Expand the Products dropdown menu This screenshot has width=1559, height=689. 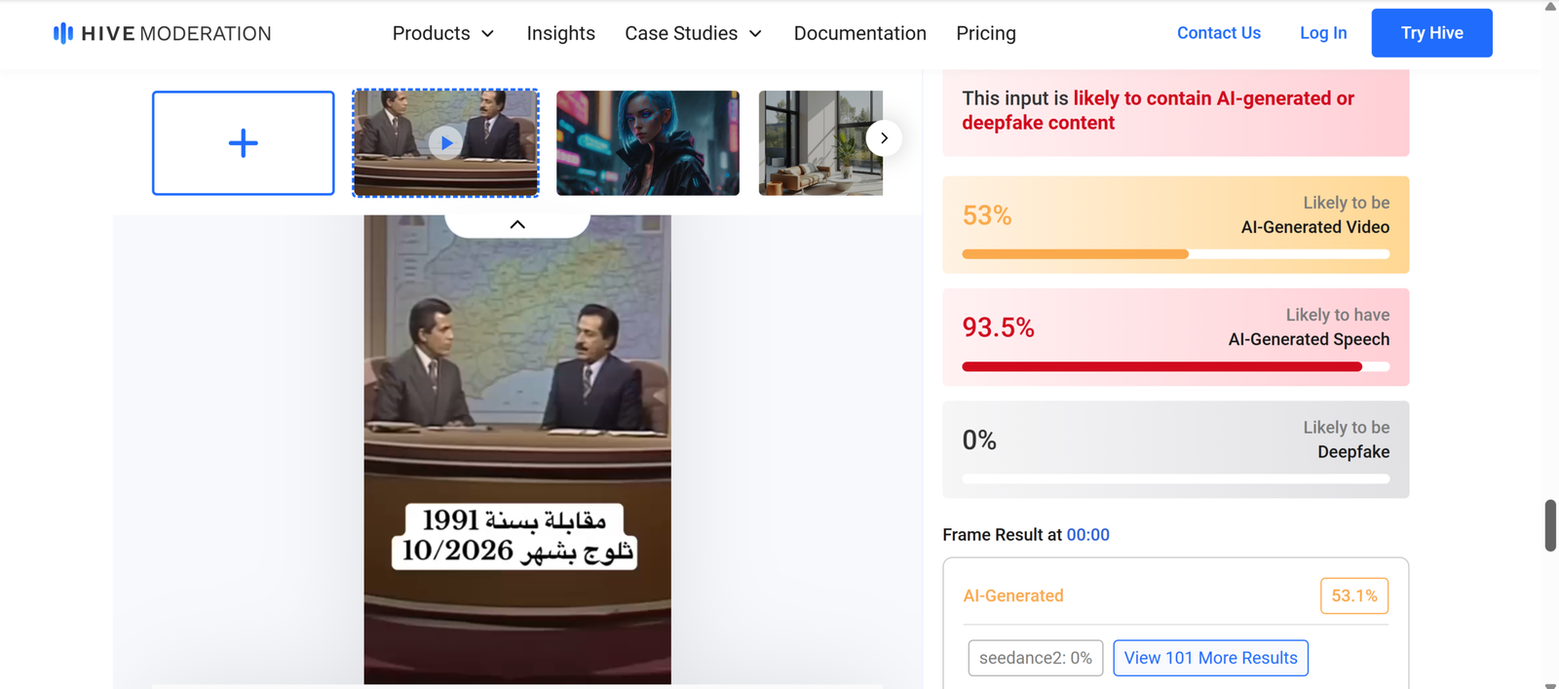(443, 33)
